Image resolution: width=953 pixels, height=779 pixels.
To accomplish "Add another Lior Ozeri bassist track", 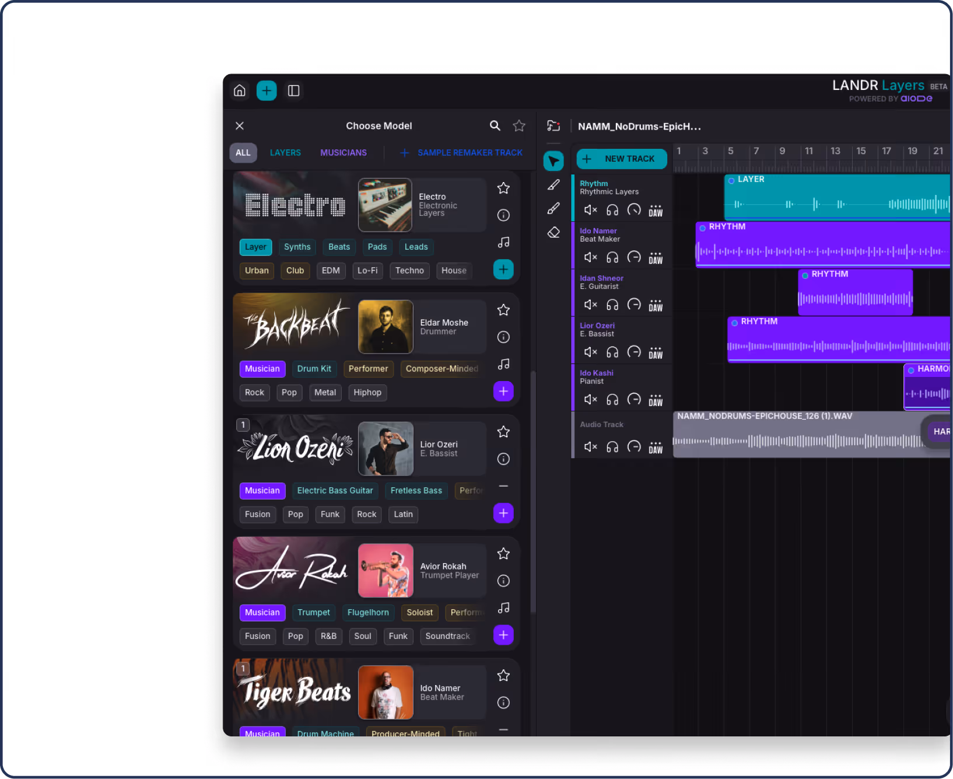I will click(503, 513).
